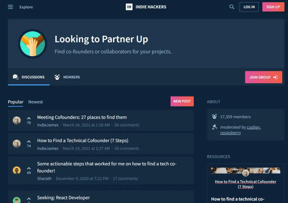
Task: Open the hamburger menu icon
Action: click(10, 7)
